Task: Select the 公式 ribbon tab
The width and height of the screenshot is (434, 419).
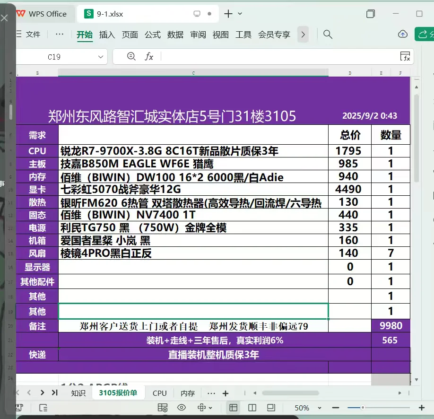Action: click(153, 35)
